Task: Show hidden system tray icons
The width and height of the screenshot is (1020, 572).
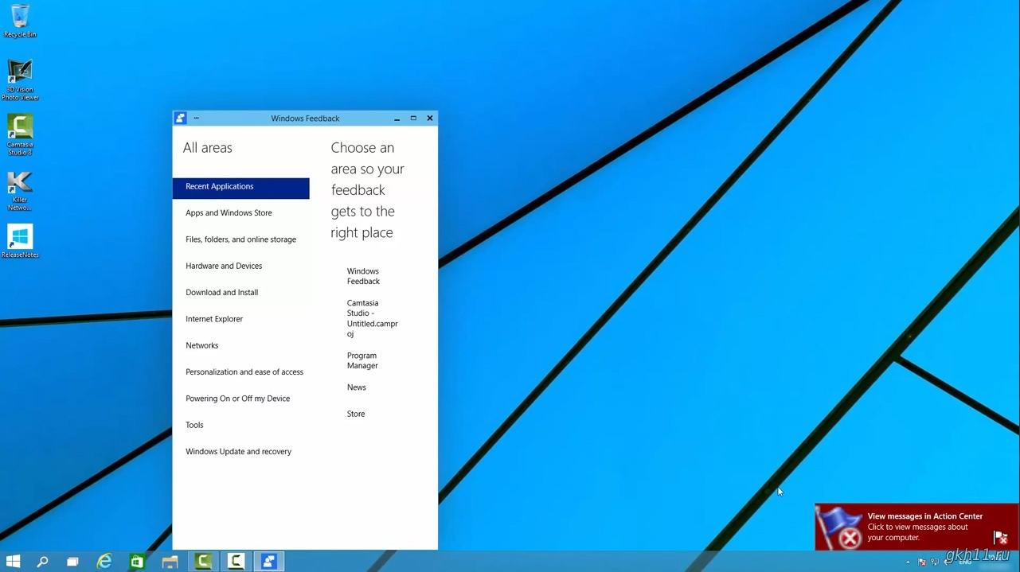Action: pos(908,562)
